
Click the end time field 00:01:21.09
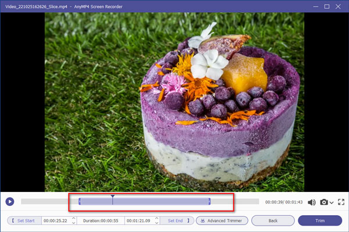pyautogui.click(x=138, y=220)
